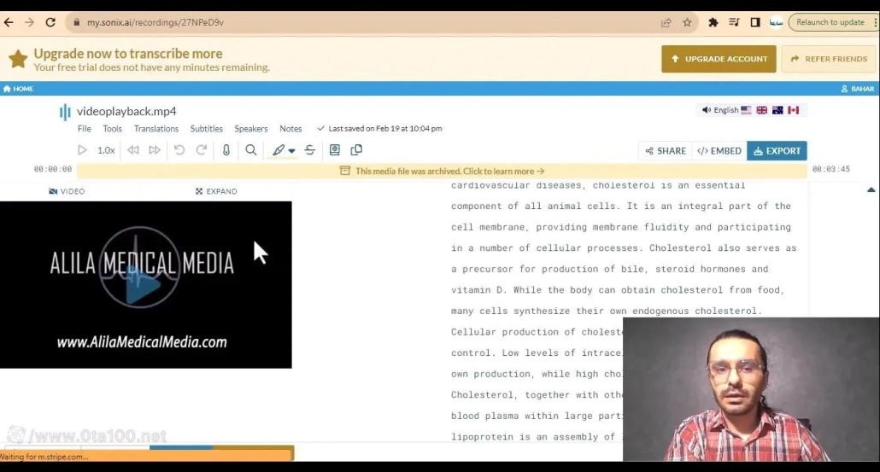The width and height of the screenshot is (880, 472).
Task: Bookmark the page with the star icon
Action: [687, 22]
